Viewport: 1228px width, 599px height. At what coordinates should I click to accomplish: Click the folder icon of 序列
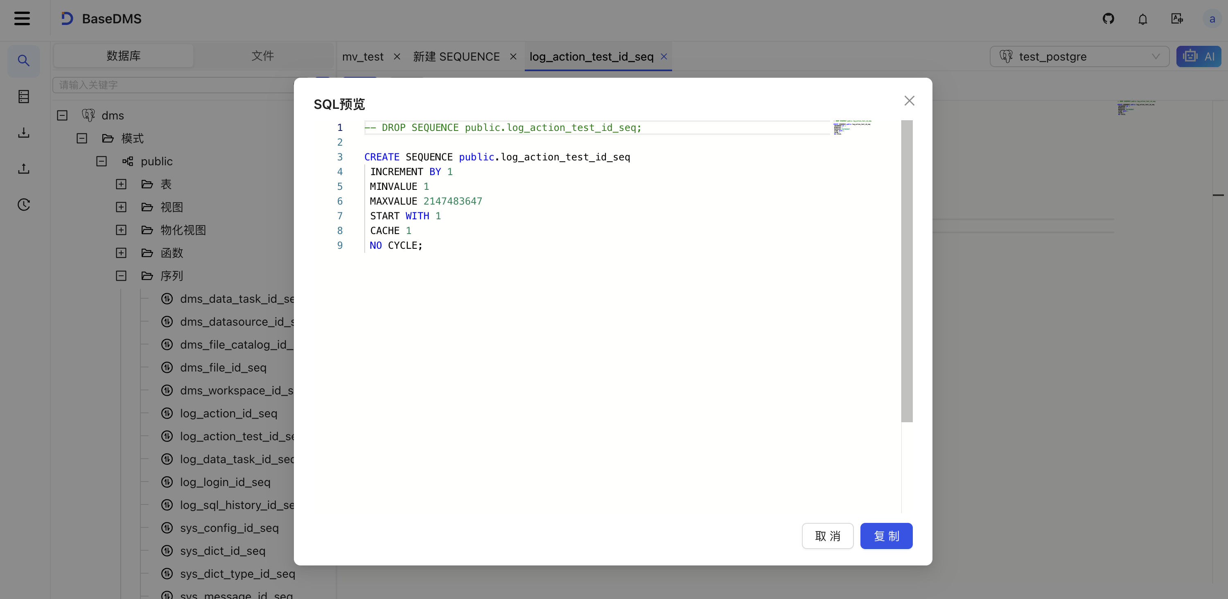tap(147, 275)
